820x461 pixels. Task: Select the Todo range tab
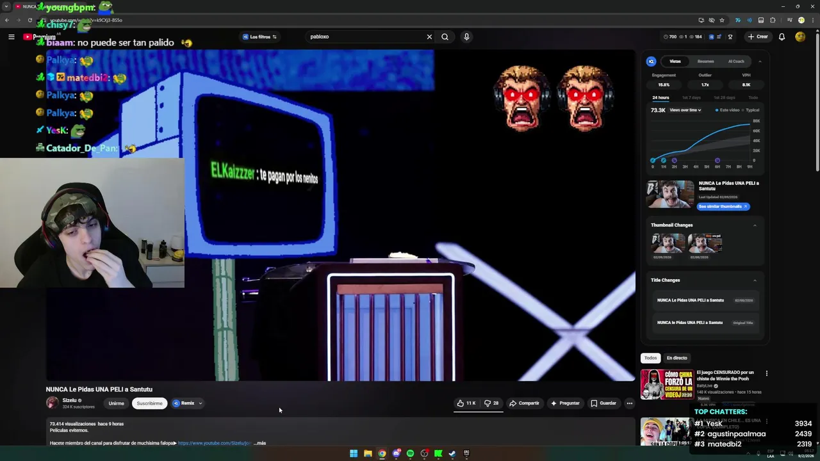[x=753, y=97]
